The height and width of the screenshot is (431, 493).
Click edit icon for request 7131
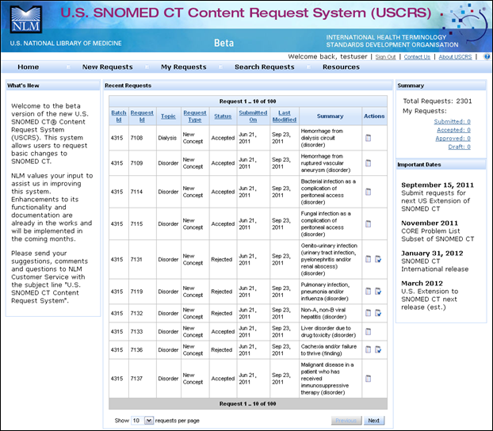click(x=378, y=259)
